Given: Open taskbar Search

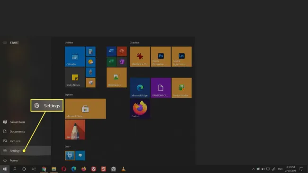Looking at the screenshot, I should point(14,169).
